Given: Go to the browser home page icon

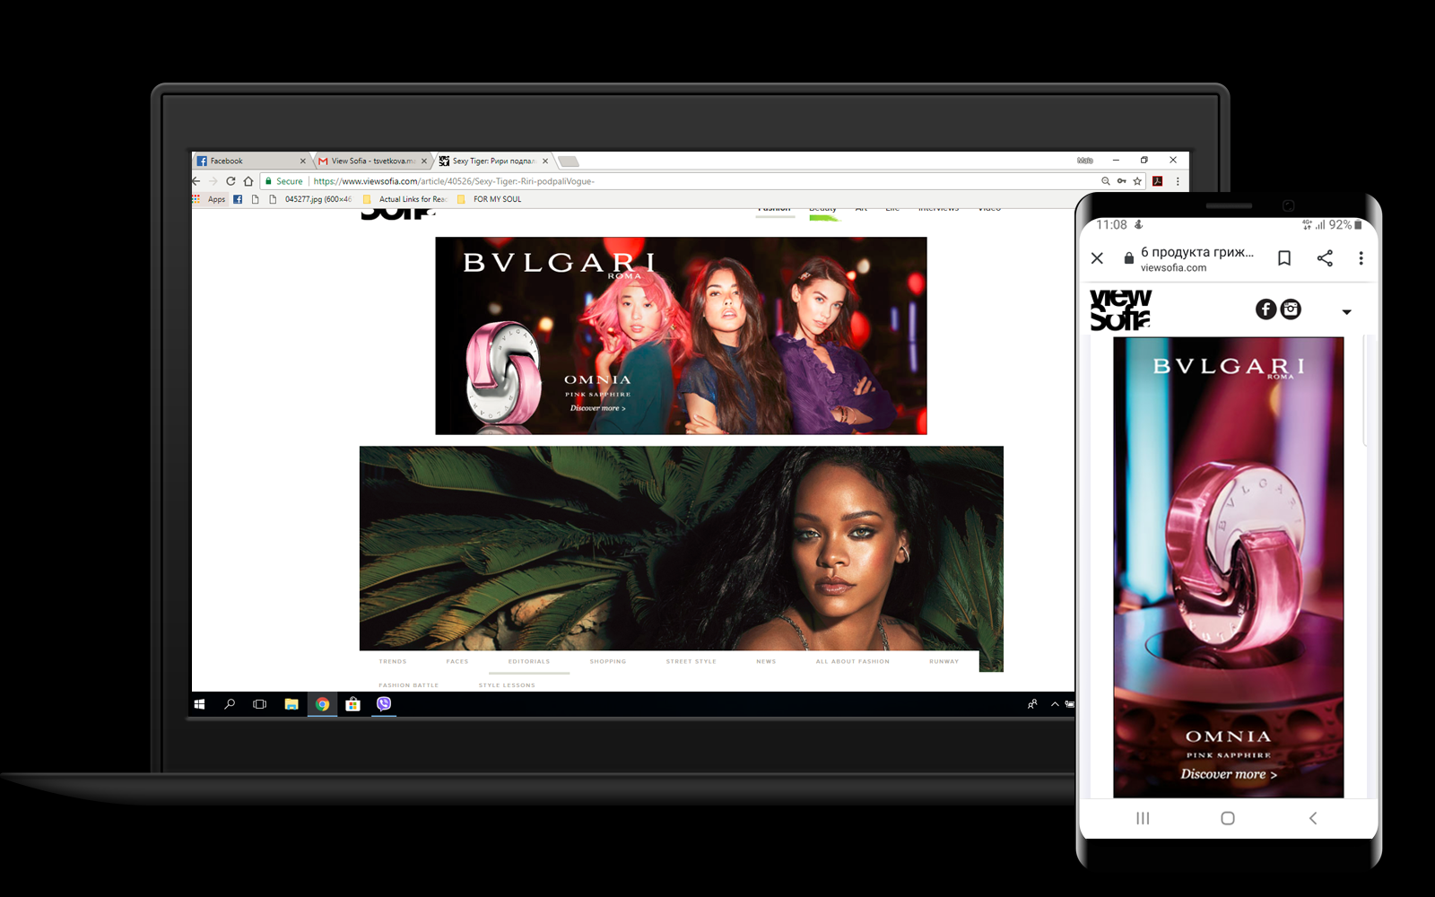Looking at the screenshot, I should (248, 181).
